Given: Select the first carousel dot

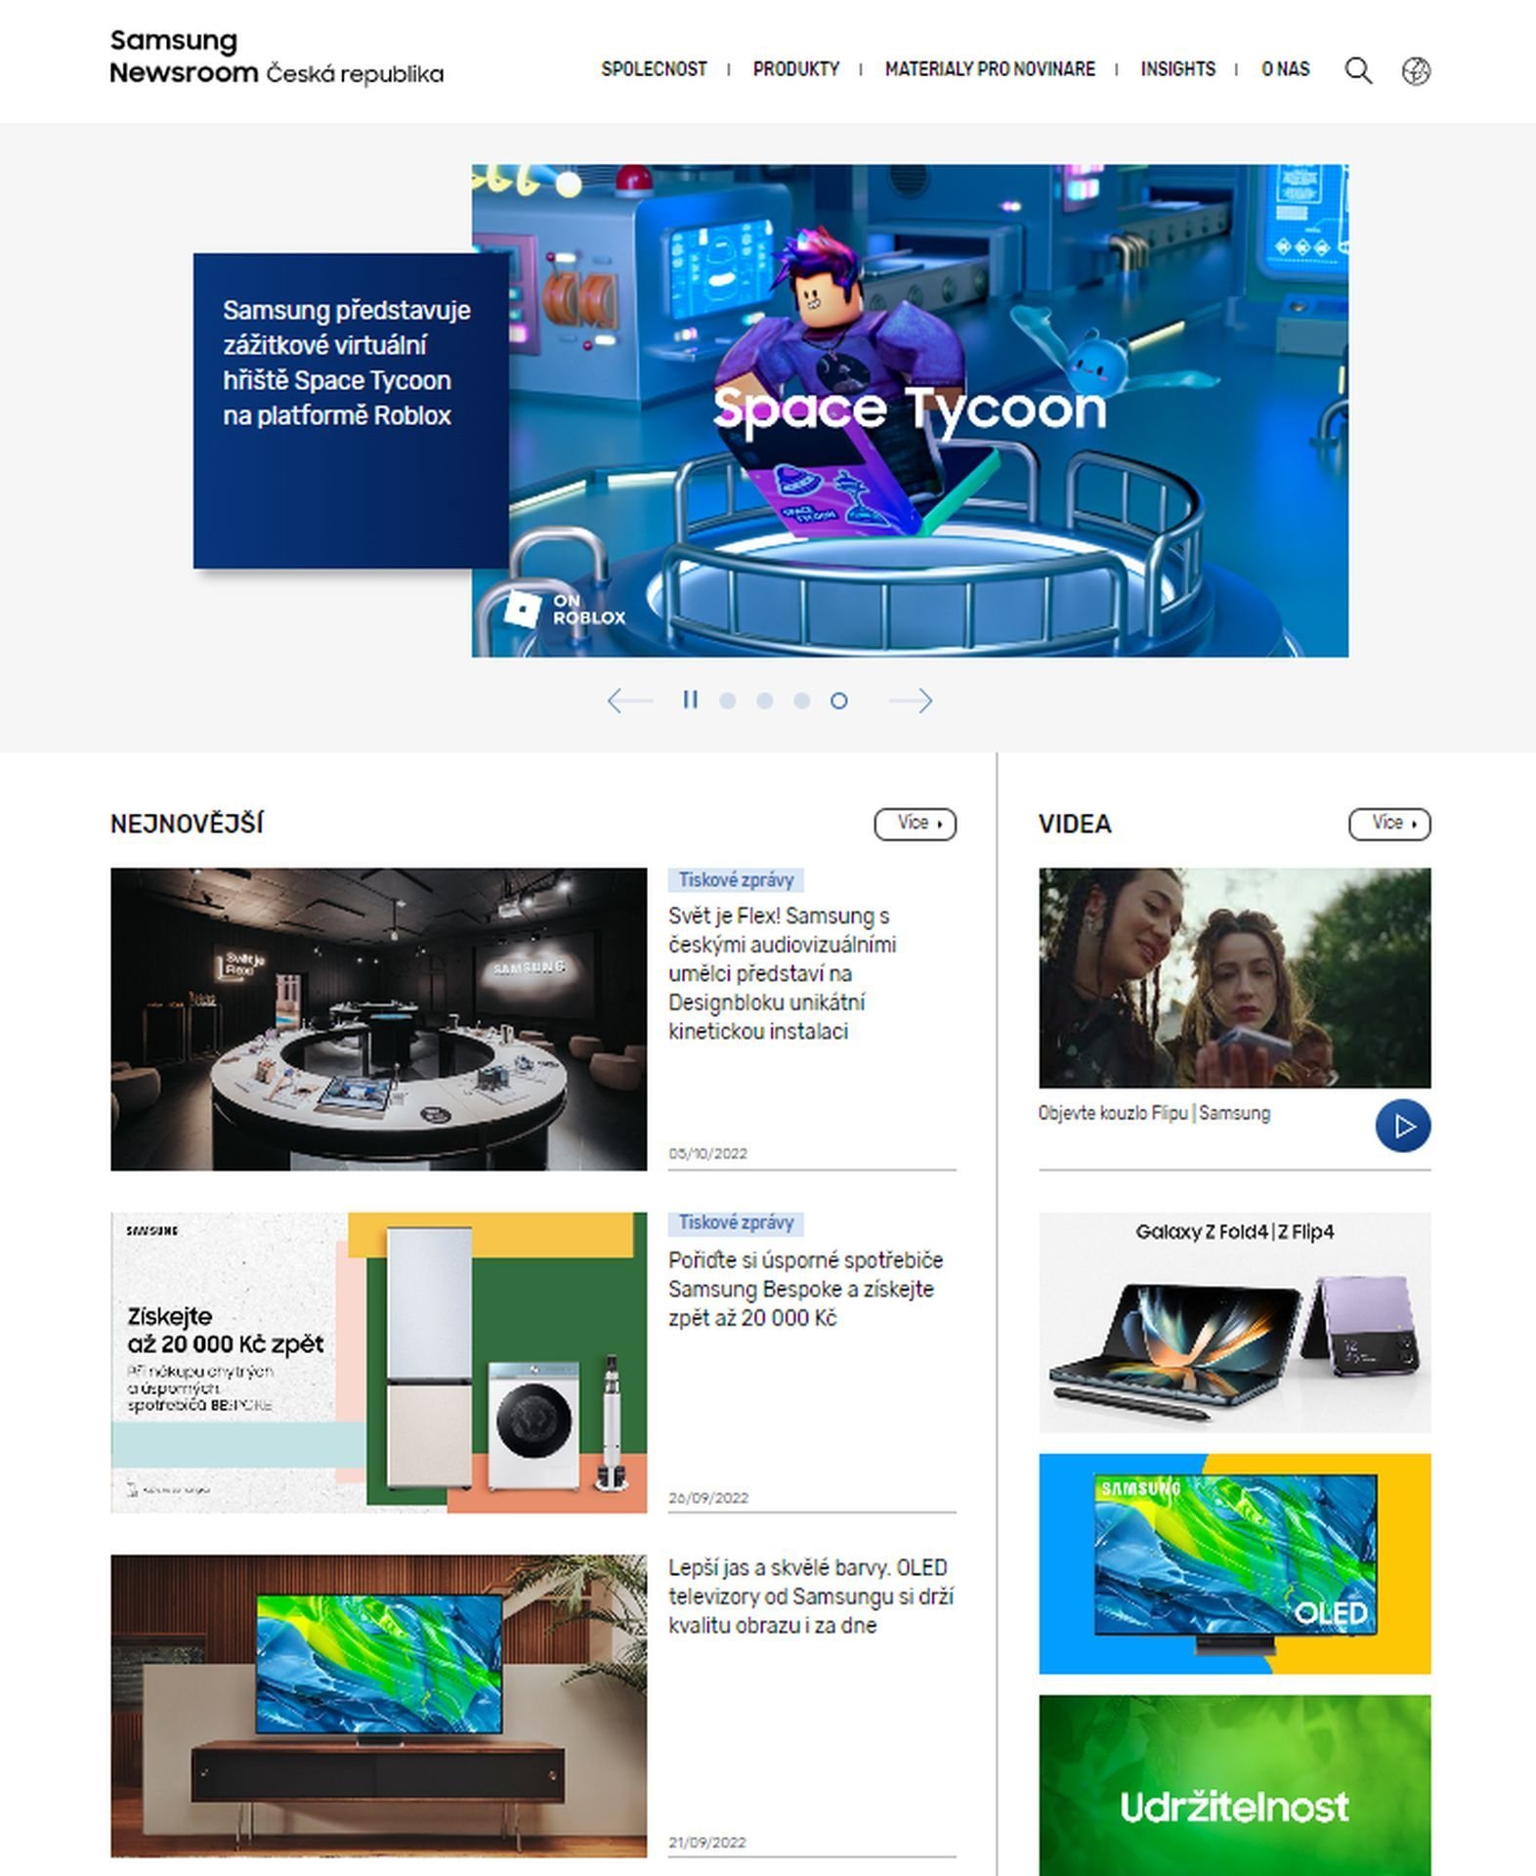Looking at the screenshot, I should [727, 701].
